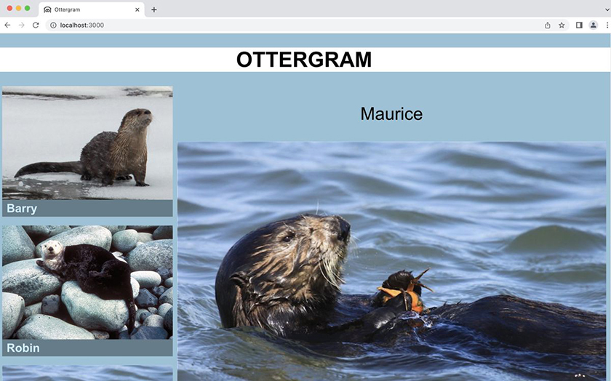Click the Maurice detail title
This screenshot has width=611, height=381.
391,113
